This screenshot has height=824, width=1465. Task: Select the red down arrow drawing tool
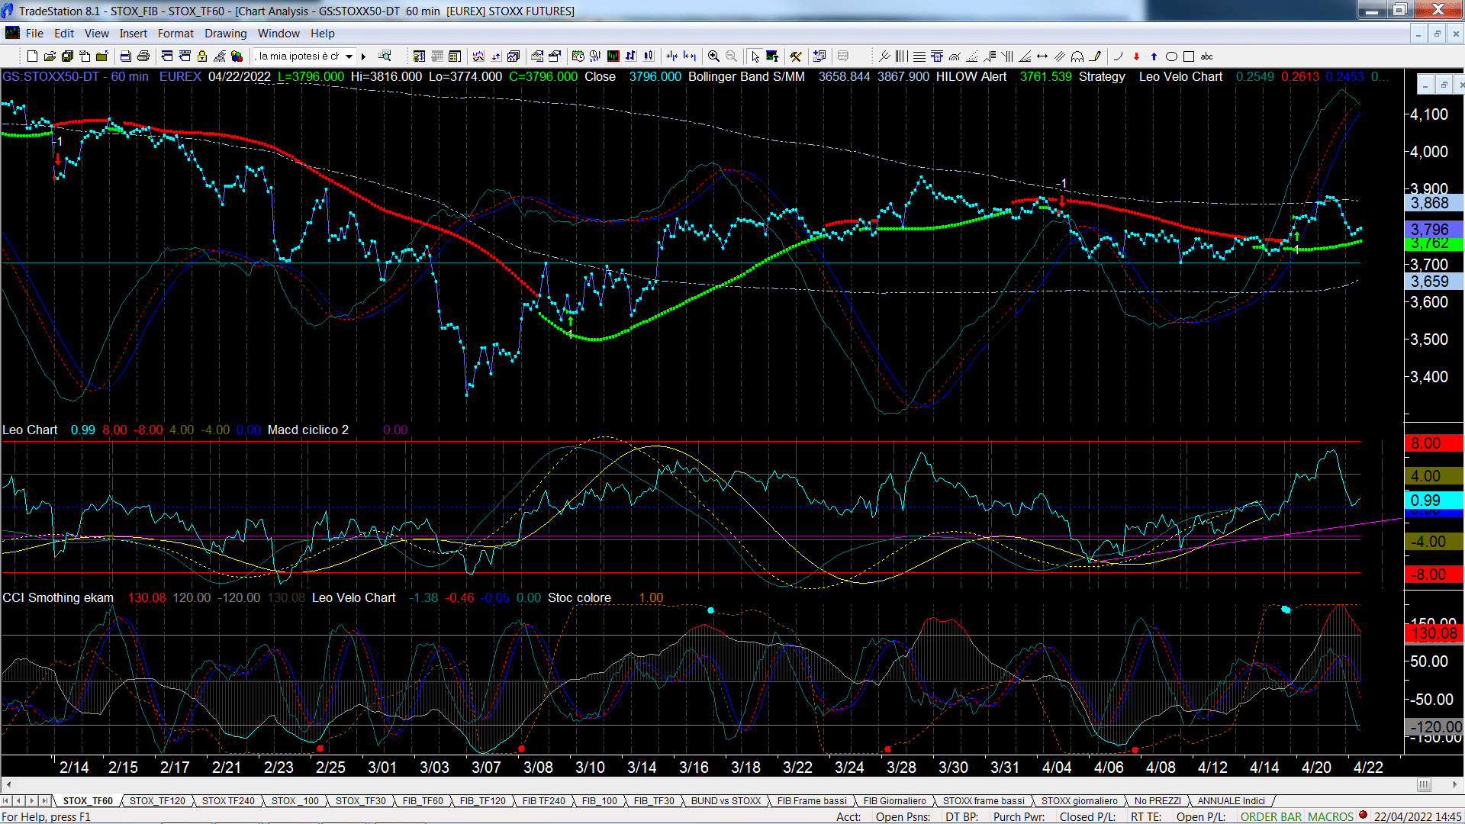[1136, 56]
